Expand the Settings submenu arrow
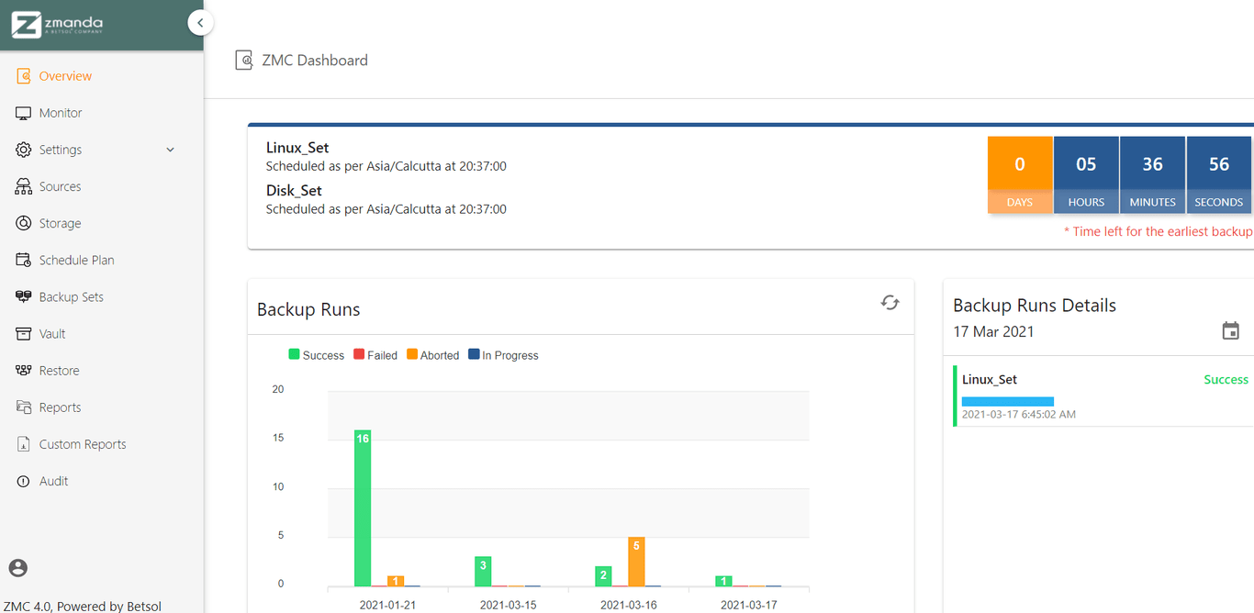The image size is (1254, 613). point(170,150)
